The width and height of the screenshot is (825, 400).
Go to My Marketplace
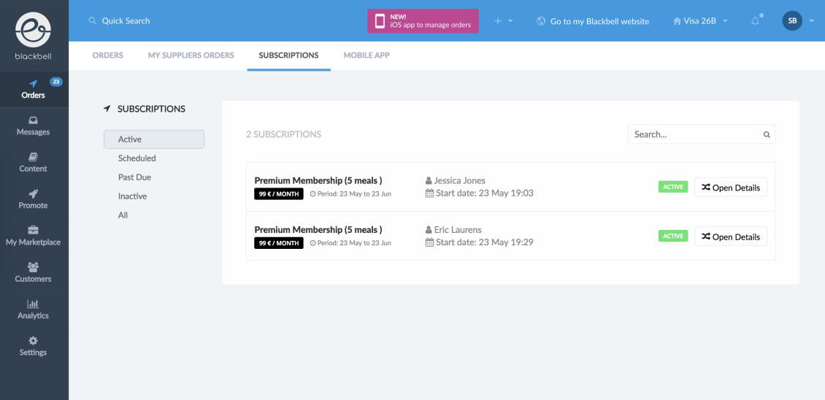click(x=33, y=236)
